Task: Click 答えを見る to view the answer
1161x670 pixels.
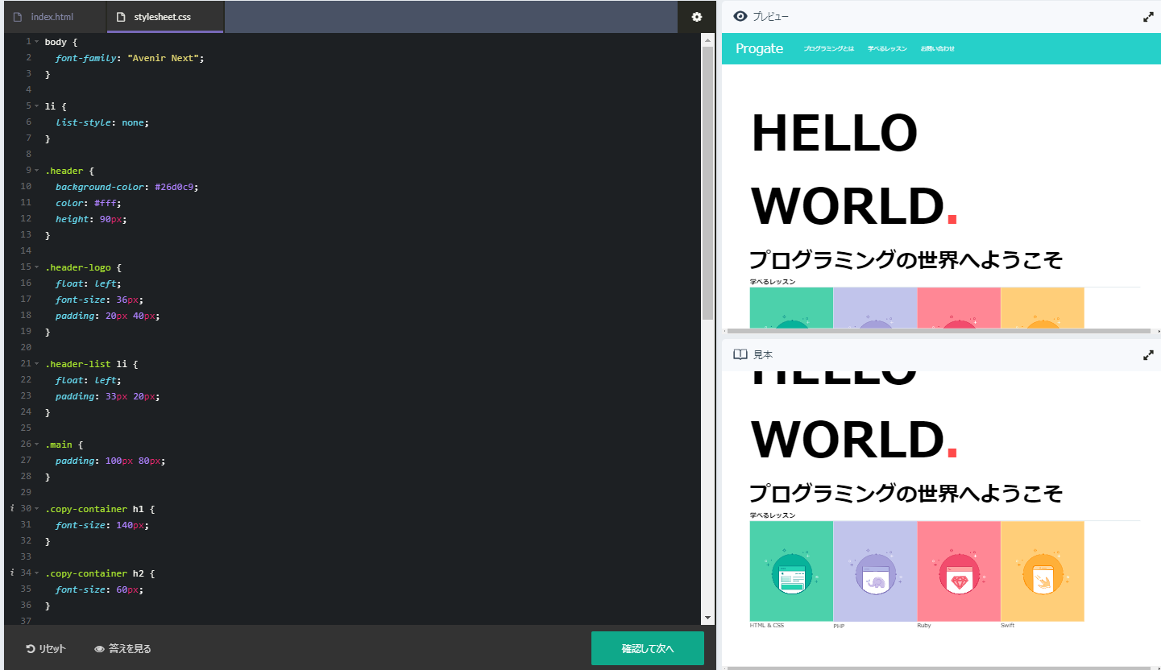Action: click(x=122, y=648)
